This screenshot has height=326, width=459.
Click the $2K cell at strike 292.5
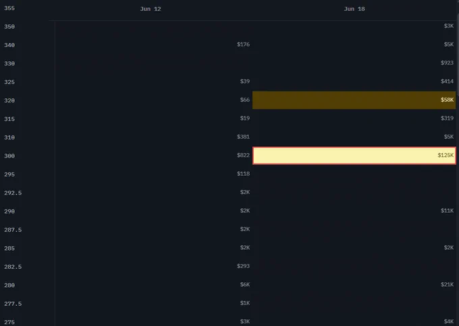[x=245, y=192]
